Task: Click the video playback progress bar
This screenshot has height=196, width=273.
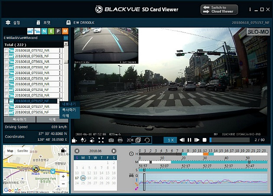Action: pos(230,140)
